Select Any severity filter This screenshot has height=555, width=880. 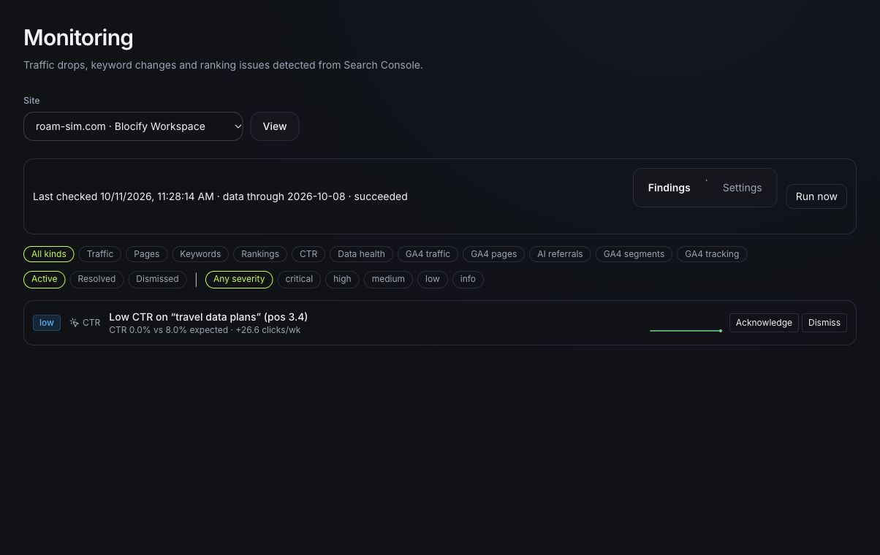tap(239, 279)
